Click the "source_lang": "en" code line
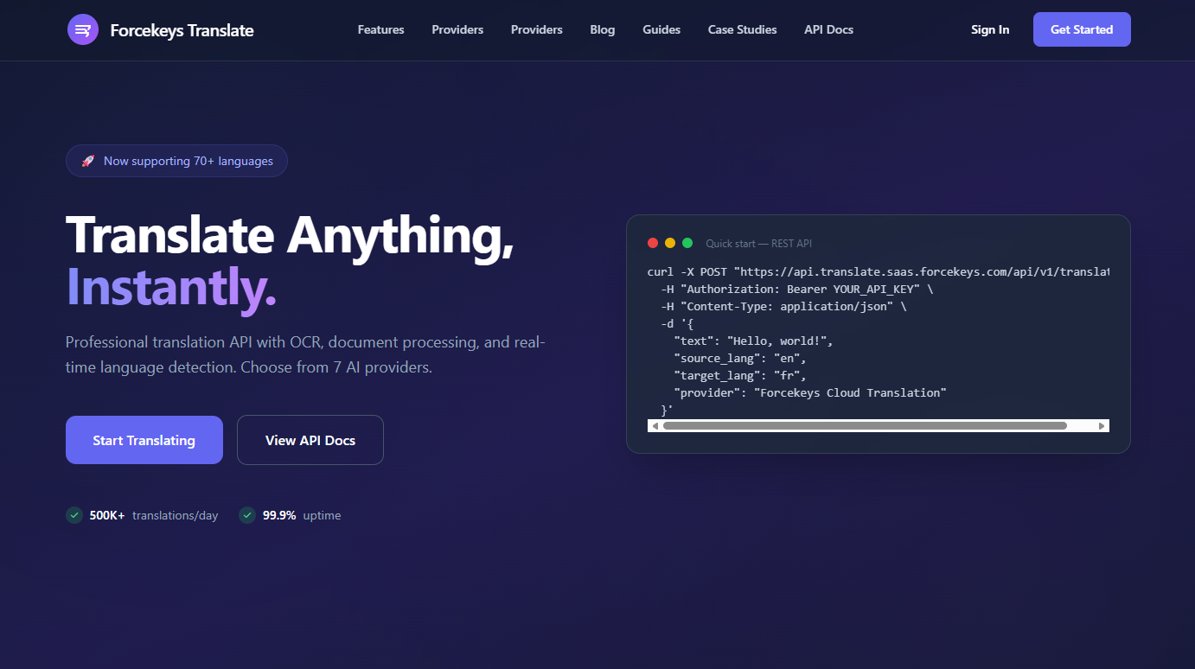The image size is (1195, 669). point(740,358)
